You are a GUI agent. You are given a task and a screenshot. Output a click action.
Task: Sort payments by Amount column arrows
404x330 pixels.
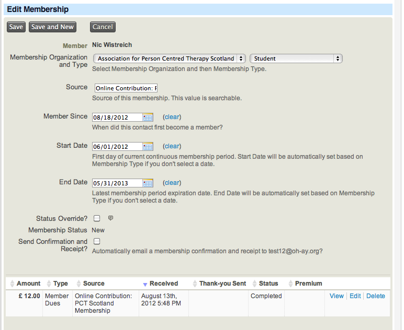[x=13, y=284]
